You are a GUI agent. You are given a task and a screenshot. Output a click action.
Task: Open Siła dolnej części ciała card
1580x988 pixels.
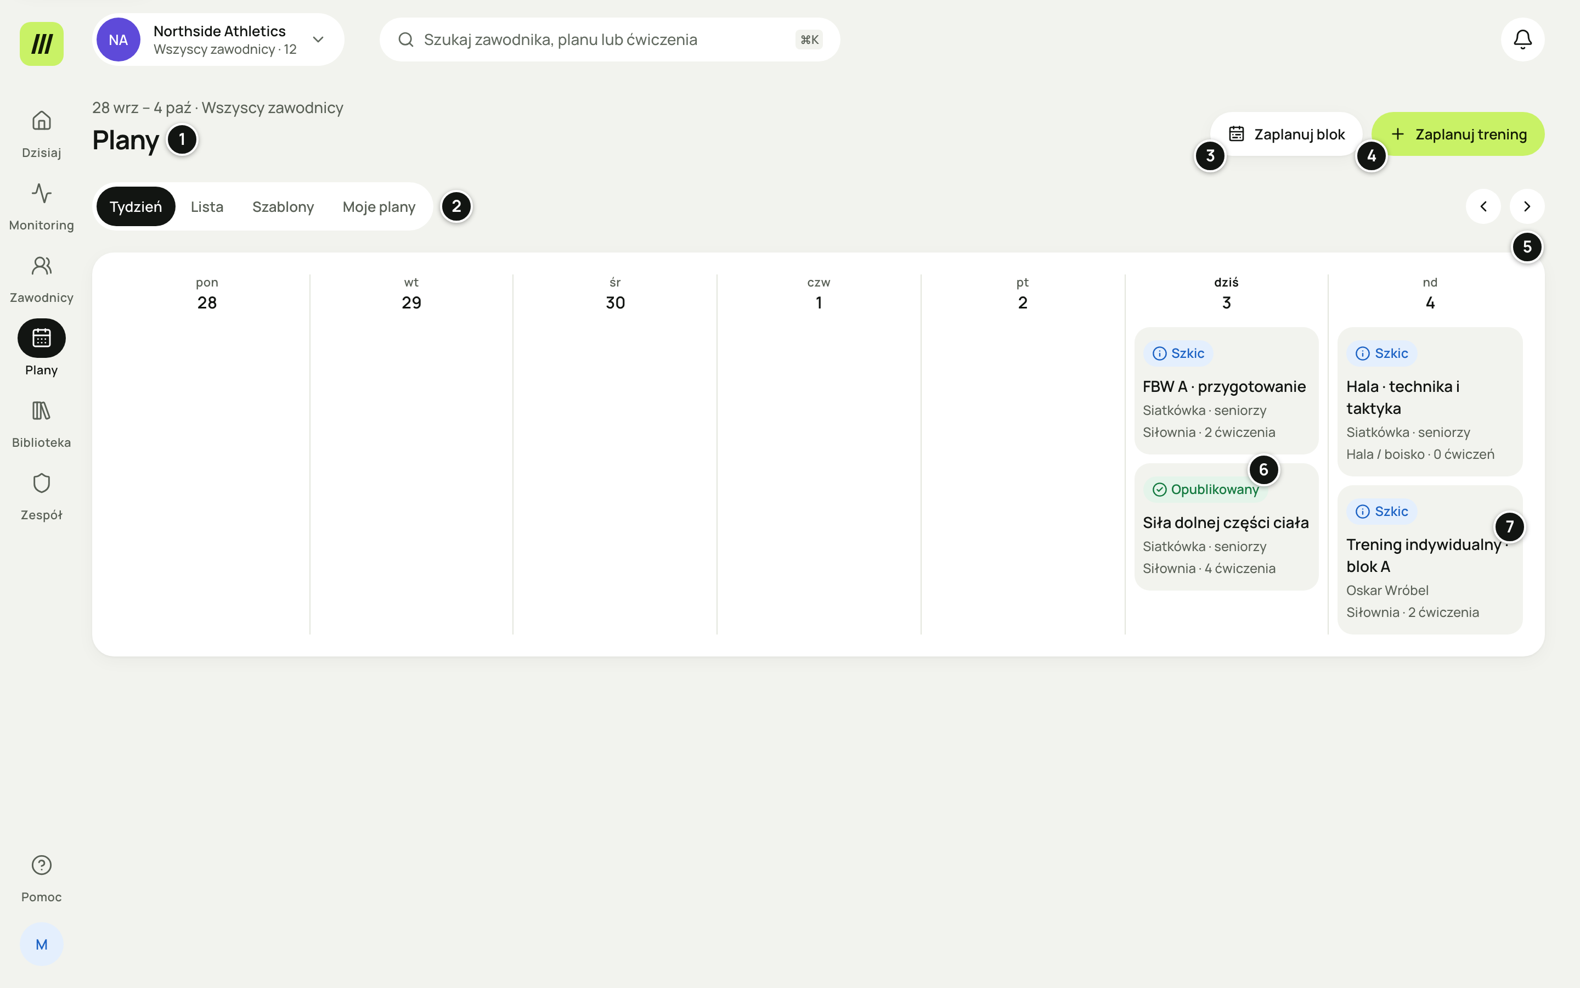(1226, 527)
